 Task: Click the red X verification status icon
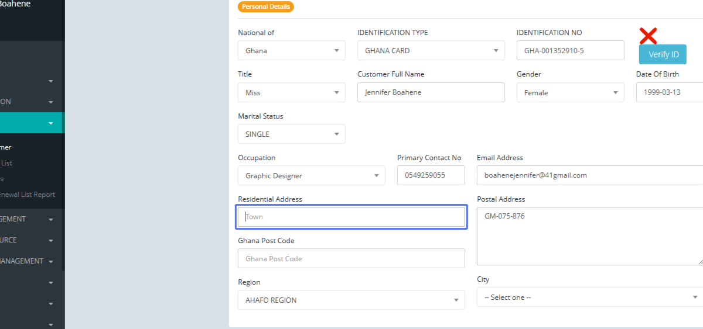[x=647, y=36]
